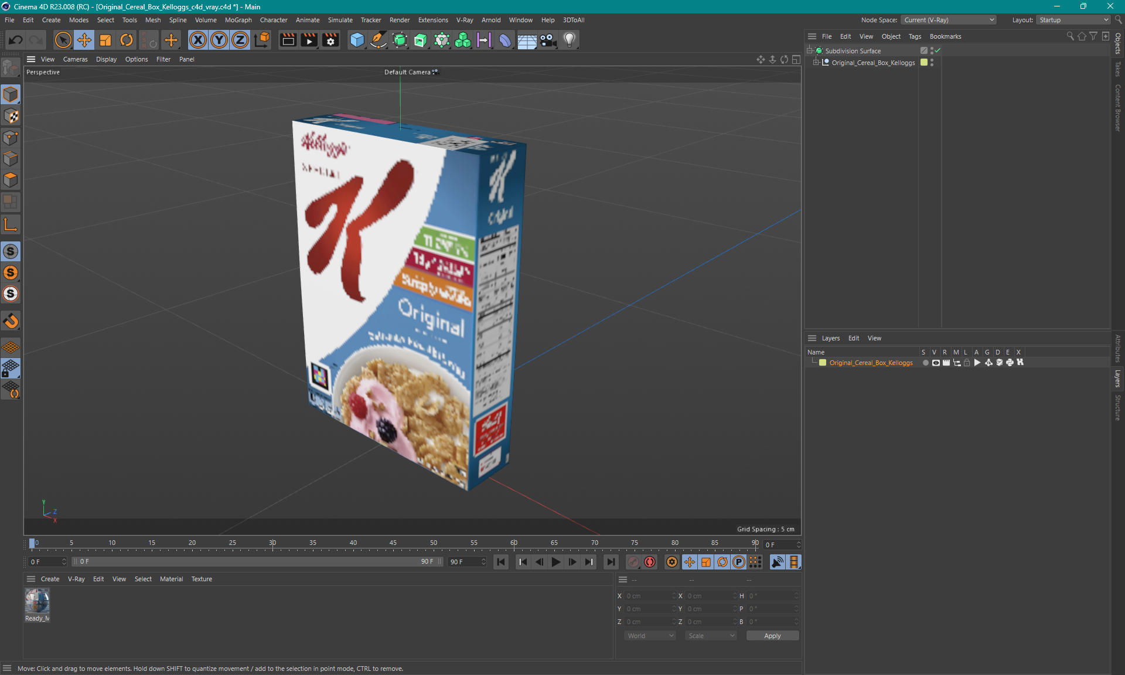
Task: Toggle Autokeying red circle button
Action: [650, 562]
